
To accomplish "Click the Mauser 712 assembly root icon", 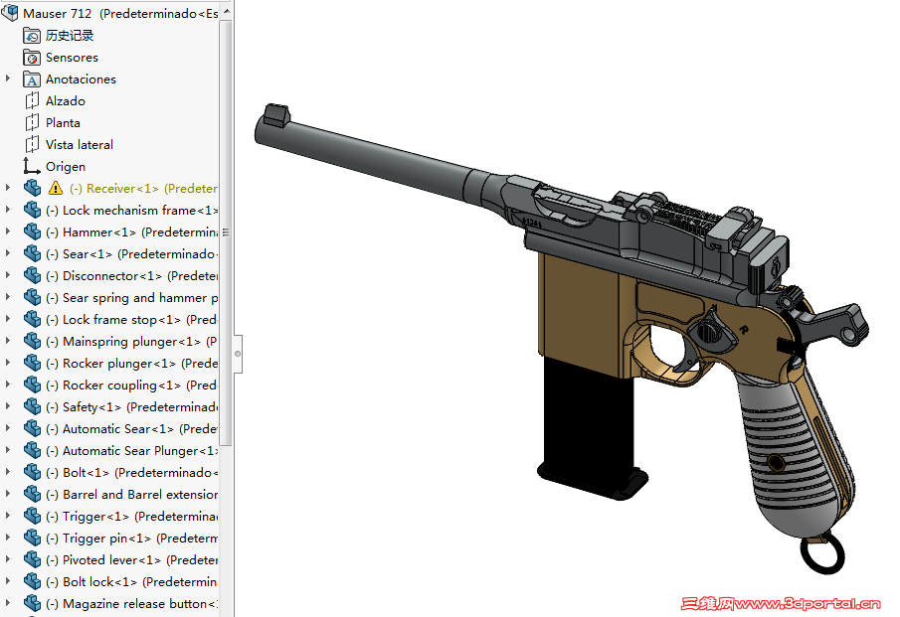I will pos(10,12).
